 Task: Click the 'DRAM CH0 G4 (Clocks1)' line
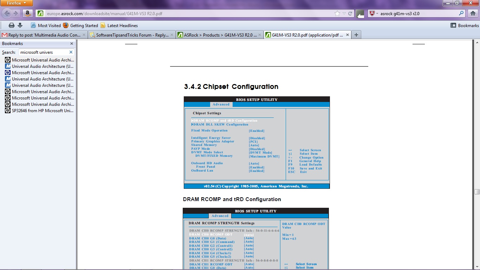[x=210, y=253]
